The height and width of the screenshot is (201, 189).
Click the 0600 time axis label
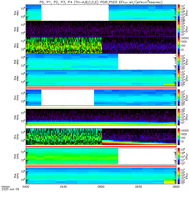(176, 187)
